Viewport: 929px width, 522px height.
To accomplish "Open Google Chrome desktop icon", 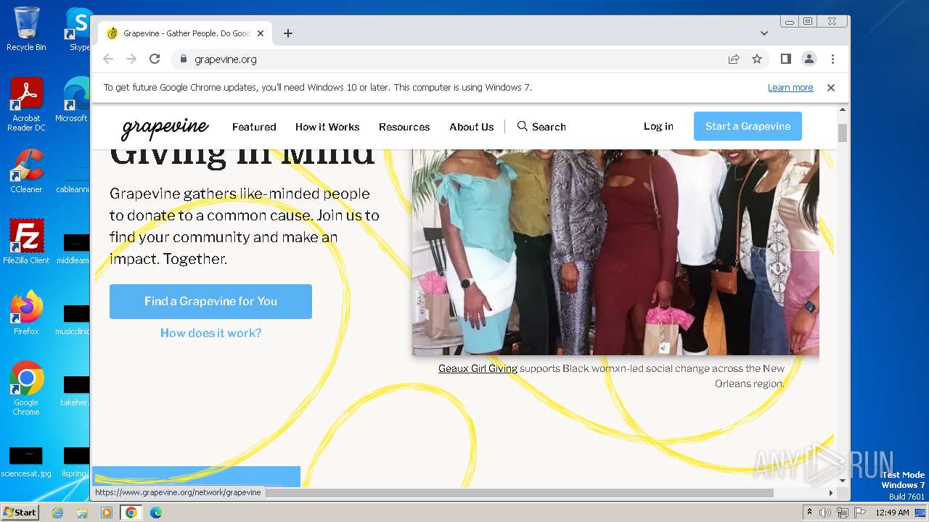I will pos(26,388).
